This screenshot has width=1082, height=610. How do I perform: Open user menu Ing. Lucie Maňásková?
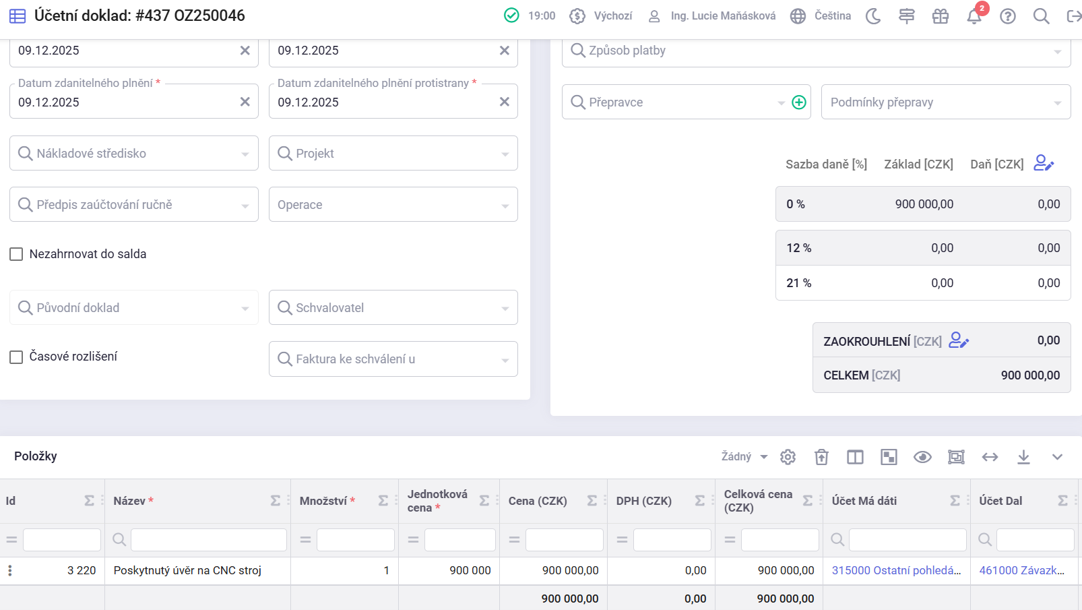click(x=711, y=16)
